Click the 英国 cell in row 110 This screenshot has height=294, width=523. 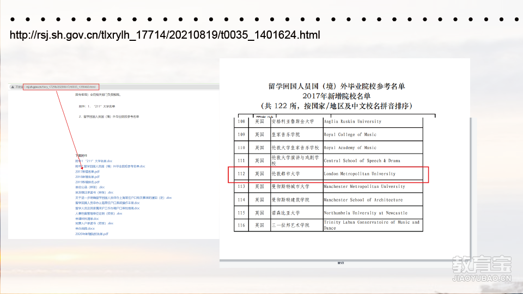(x=259, y=148)
